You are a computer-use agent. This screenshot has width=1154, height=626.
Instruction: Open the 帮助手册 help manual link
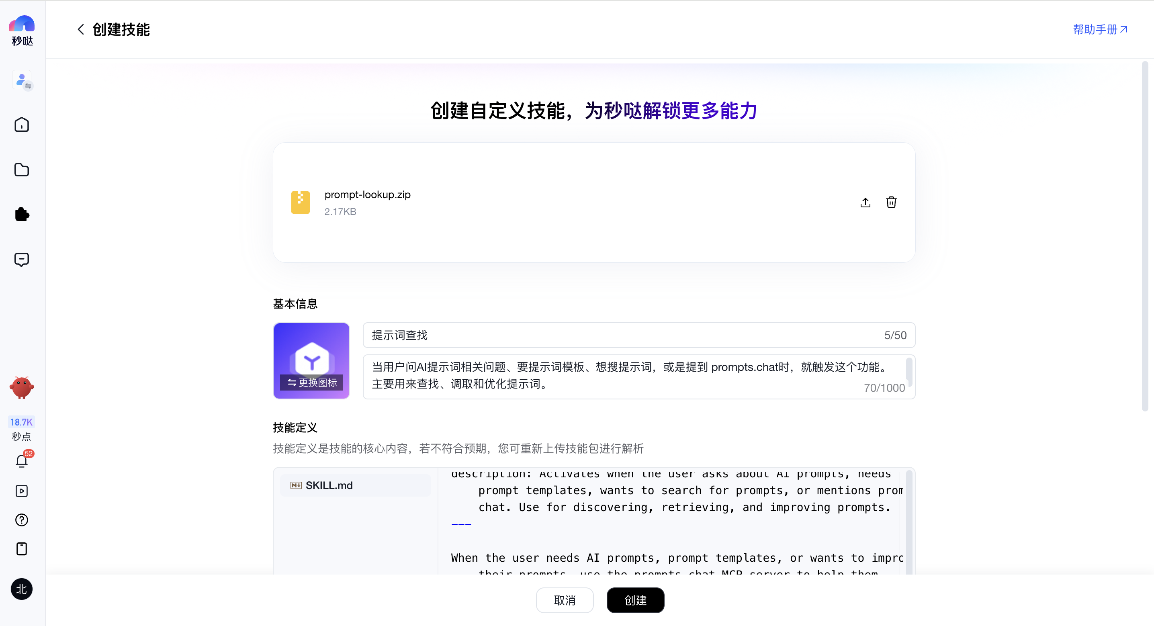(1100, 30)
